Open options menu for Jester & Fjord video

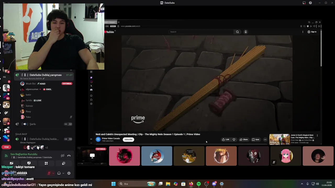[317, 136]
